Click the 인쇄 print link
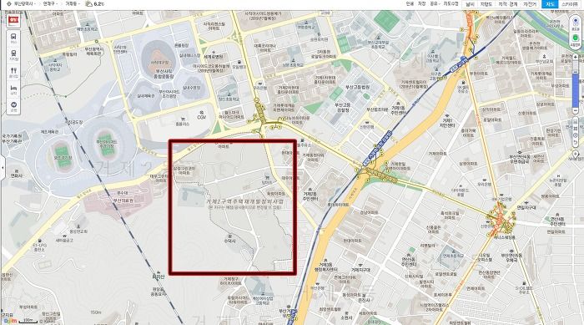The width and height of the screenshot is (584, 325). point(410,3)
